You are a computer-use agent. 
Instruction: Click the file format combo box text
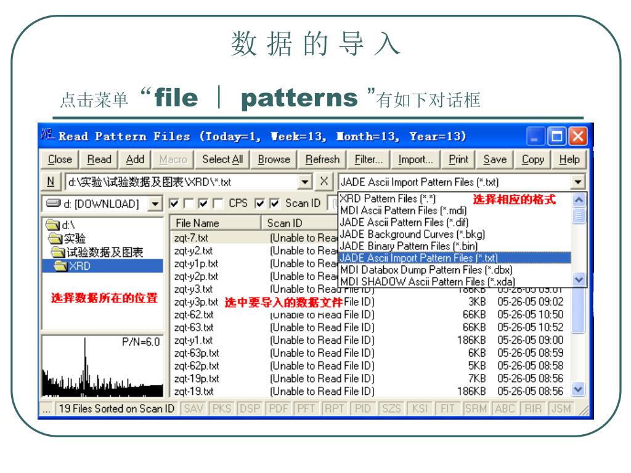[x=419, y=182]
